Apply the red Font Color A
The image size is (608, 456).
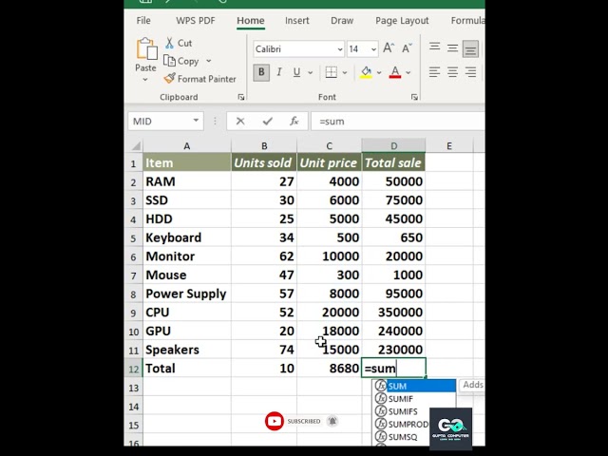click(395, 72)
